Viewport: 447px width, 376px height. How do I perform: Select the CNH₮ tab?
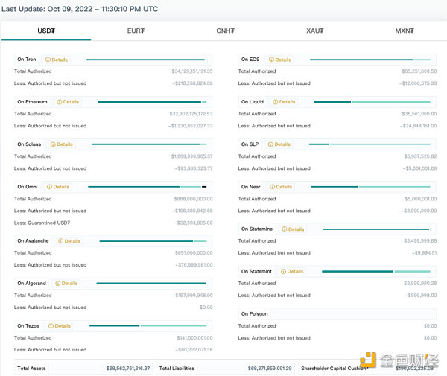(x=225, y=31)
